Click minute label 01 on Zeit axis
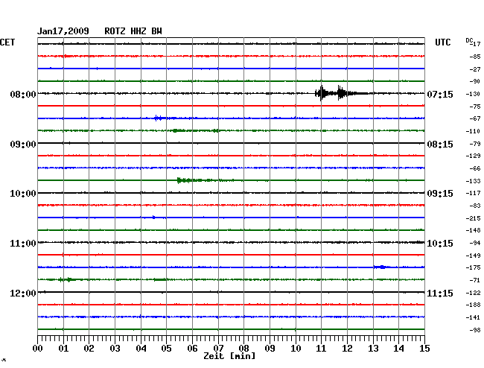The height and width of the screenshot is (368, 484). pyautogui.click(x=63, y=349)
